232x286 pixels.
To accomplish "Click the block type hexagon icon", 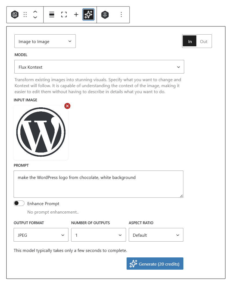I will click(15, 15).
